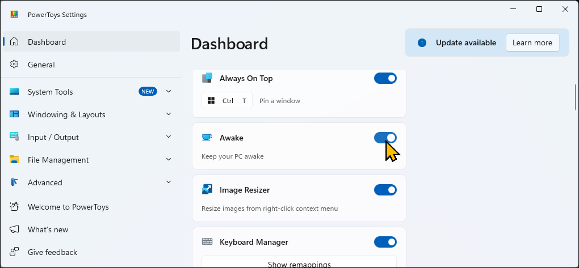Viewport: 579px width, 268px height.
Task: Click the NEW badge on System Tools
Action: (x=148, y=91)
